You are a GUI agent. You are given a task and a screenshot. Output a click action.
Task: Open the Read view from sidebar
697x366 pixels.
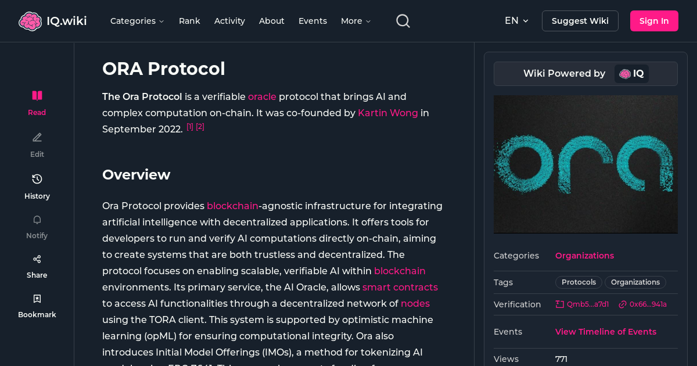click(x=37, y=102)
